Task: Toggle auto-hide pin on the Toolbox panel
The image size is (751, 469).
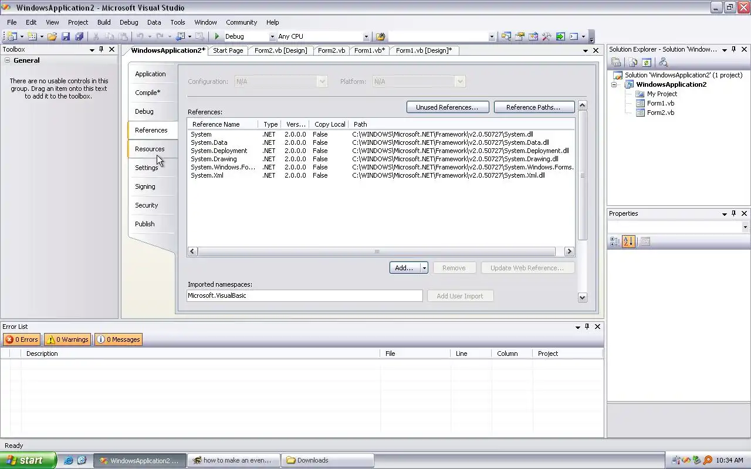Action: tap(101, 50)
